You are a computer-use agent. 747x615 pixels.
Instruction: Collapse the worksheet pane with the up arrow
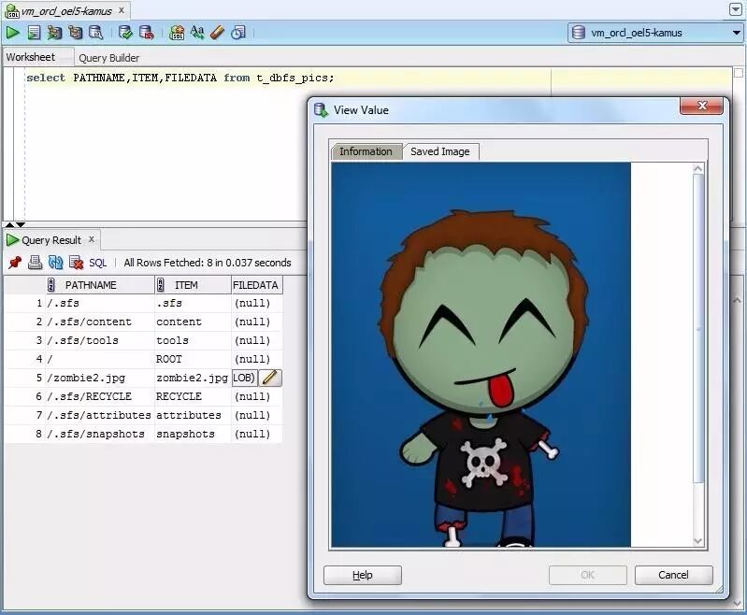pos(9,225)
